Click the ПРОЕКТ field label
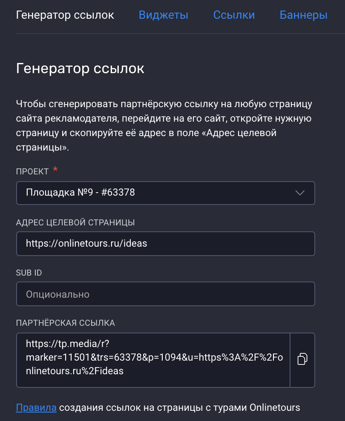 point(32,171)
